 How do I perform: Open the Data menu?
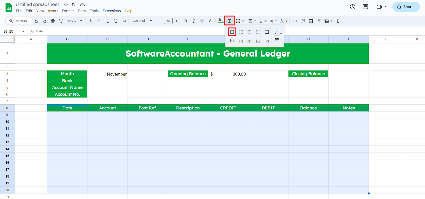tap(82, 11)
